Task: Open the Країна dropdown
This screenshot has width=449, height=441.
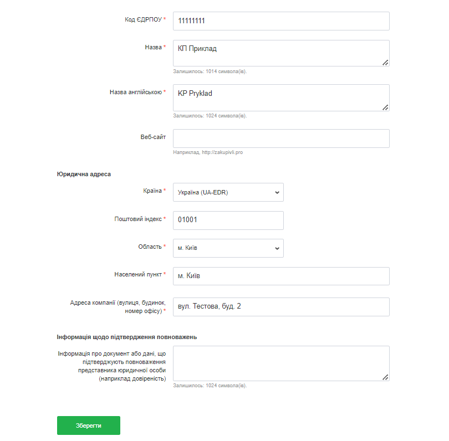Action: point(228,192)
